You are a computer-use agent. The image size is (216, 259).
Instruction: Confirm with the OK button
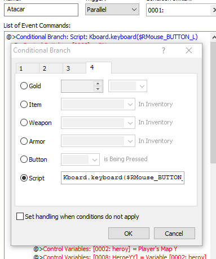coord(129,234)
